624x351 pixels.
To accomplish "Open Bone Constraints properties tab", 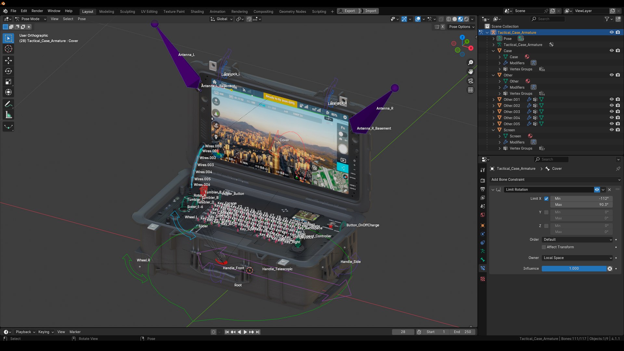I will coord(483,268).
